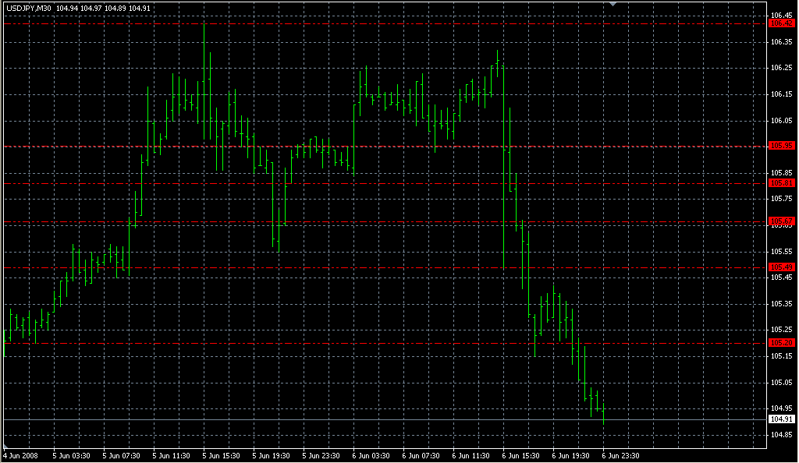Select the red 106.42 price level label
This screenshot has height=463, width=799.
[781, 23]
